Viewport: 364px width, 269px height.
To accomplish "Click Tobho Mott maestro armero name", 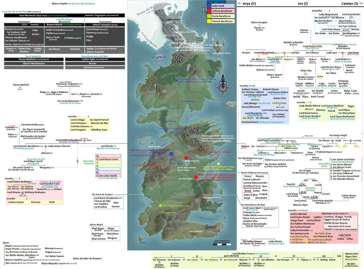I will tap(250, 215).
